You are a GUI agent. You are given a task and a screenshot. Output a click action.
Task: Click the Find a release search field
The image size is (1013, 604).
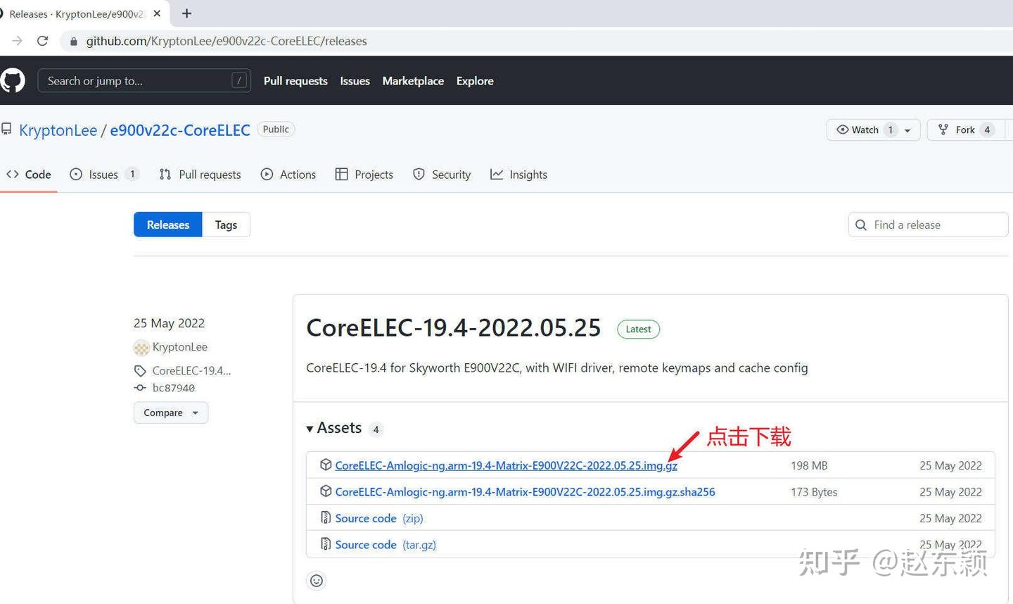coord(927,224)
